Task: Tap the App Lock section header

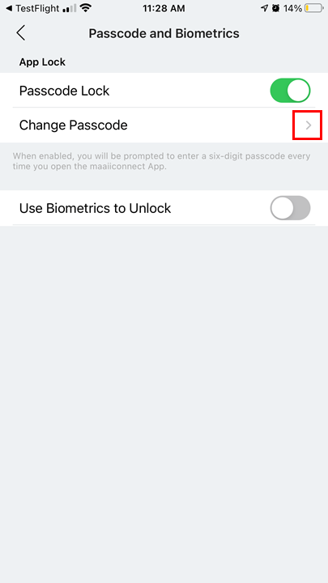Action: (42, 62)
